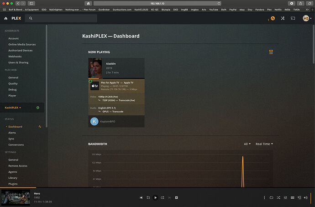
Task: Open the player more options menu
Action: click(x=264, y=197)
